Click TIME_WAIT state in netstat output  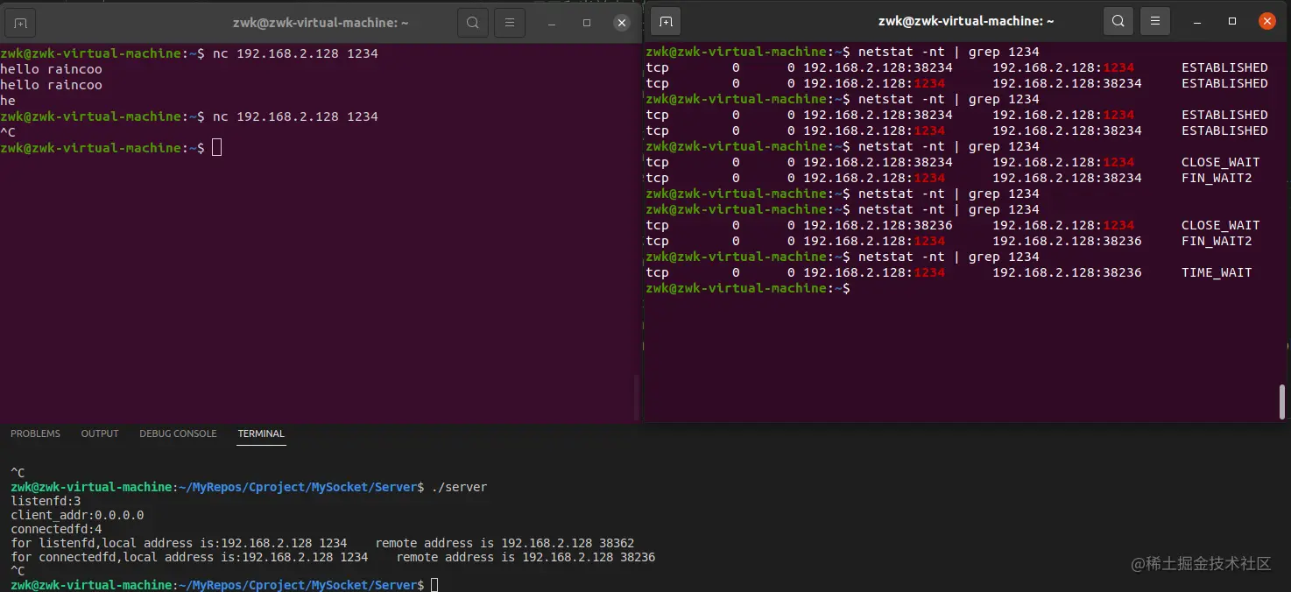click(1217, 272)
